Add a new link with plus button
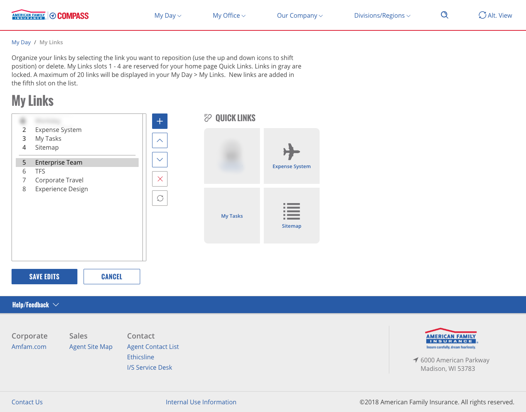 tap(160, 121)
